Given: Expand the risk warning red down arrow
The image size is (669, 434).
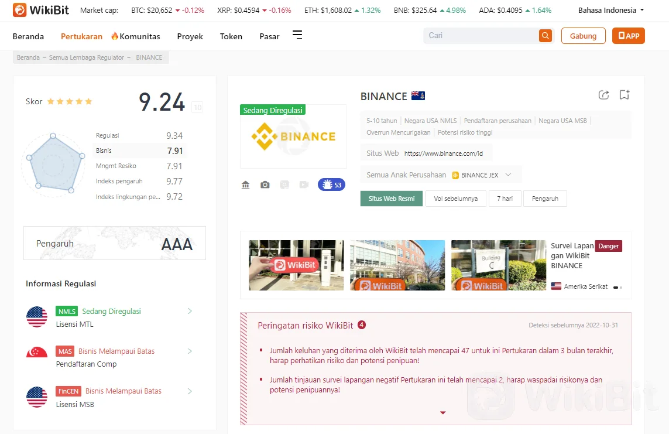Looking at the screenshot, I should [443, 413].
